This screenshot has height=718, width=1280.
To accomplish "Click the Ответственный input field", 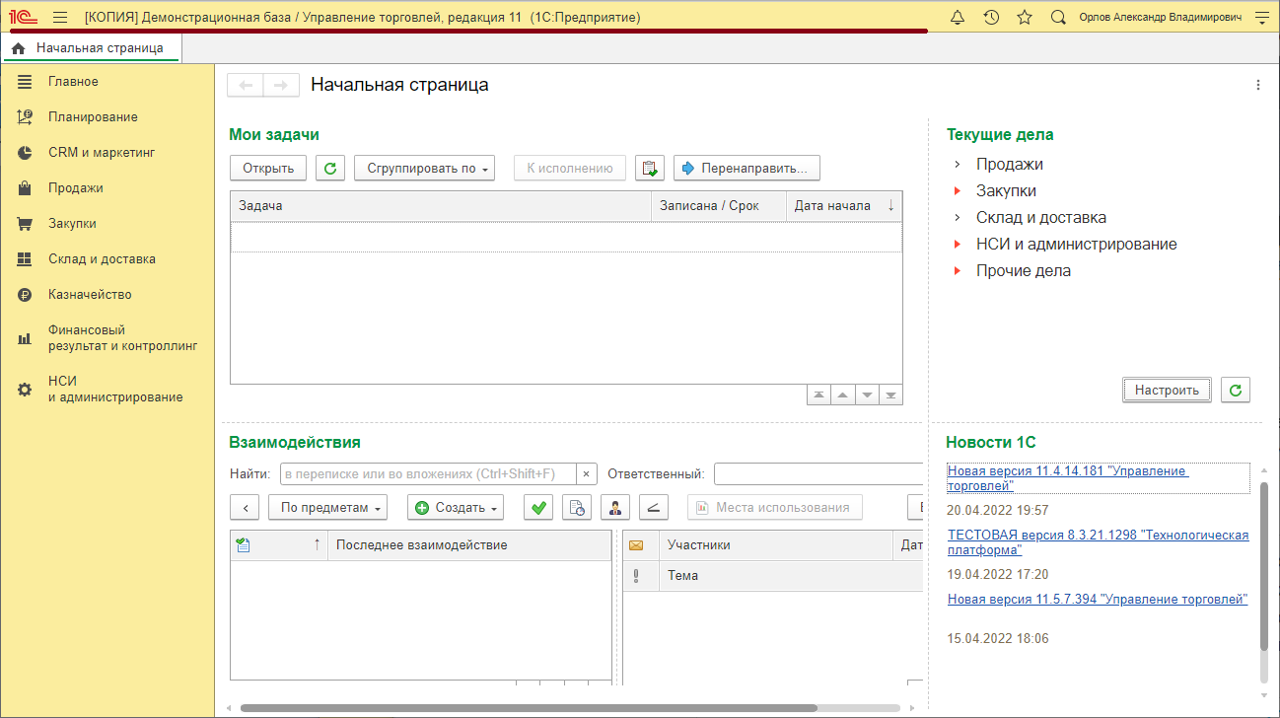I will [818, 473].
